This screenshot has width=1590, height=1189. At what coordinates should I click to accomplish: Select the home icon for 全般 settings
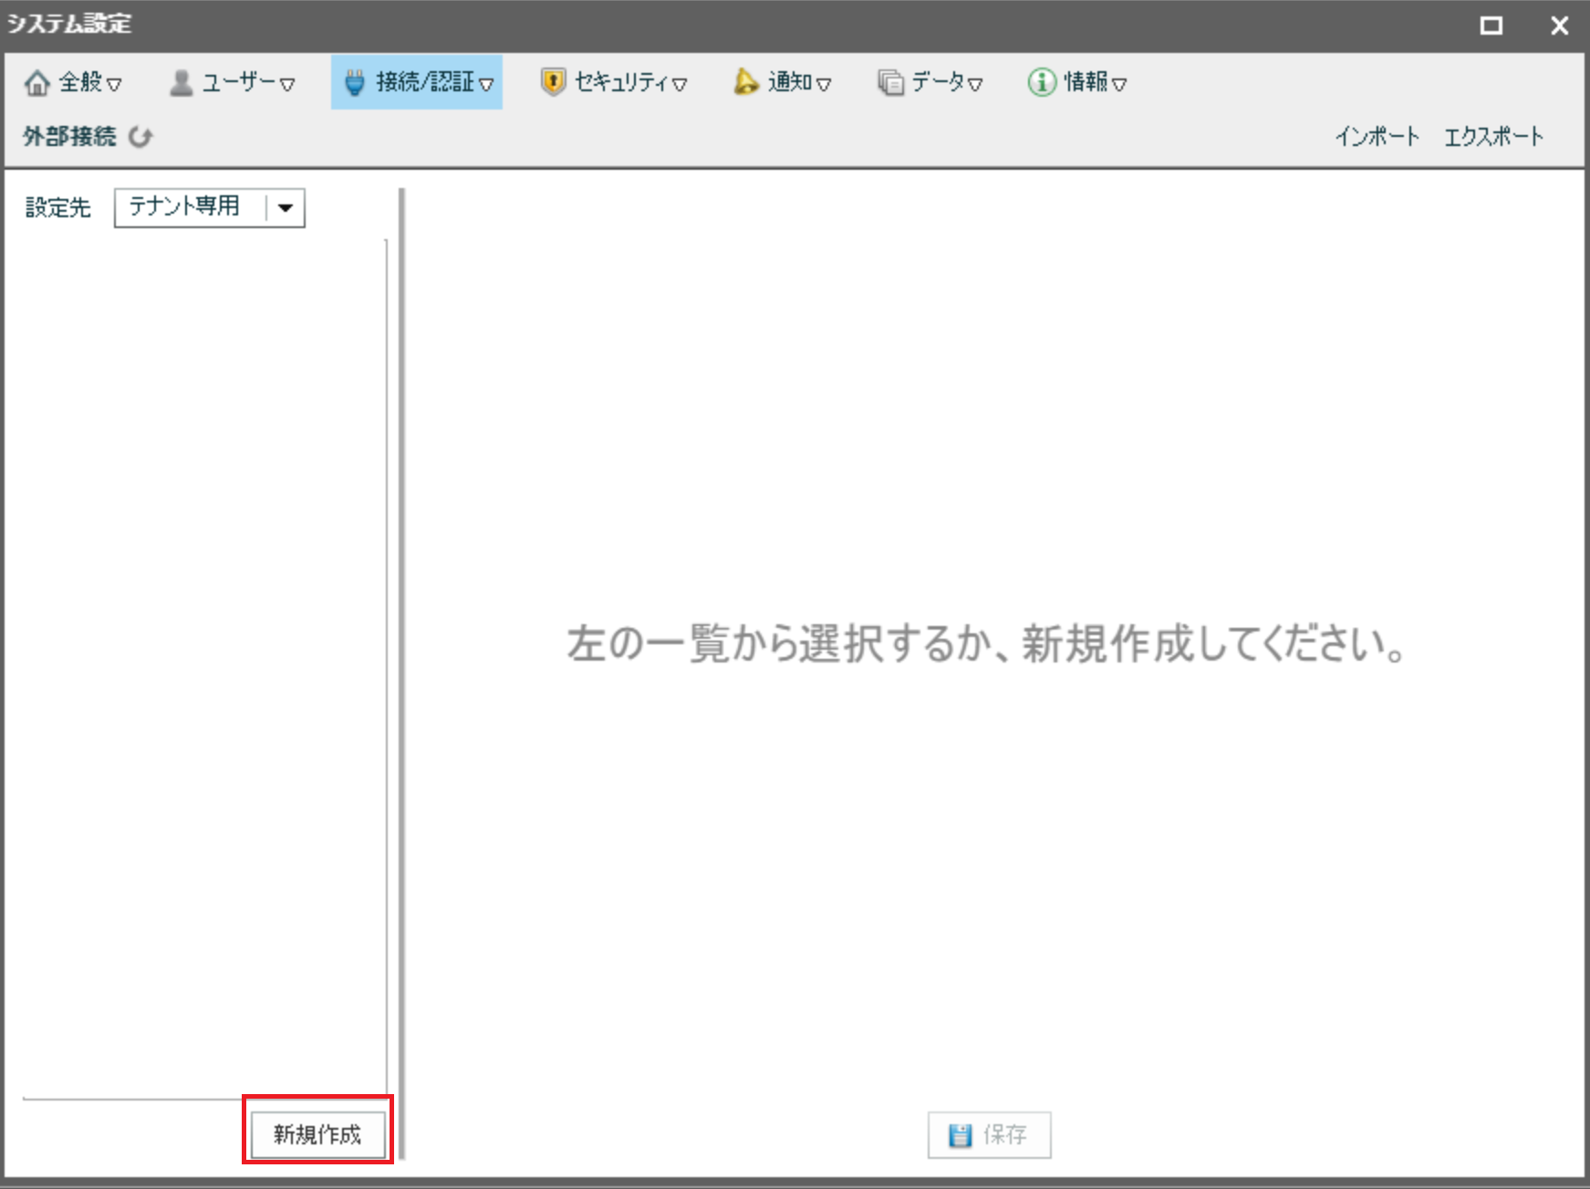[x=38, y=82]
